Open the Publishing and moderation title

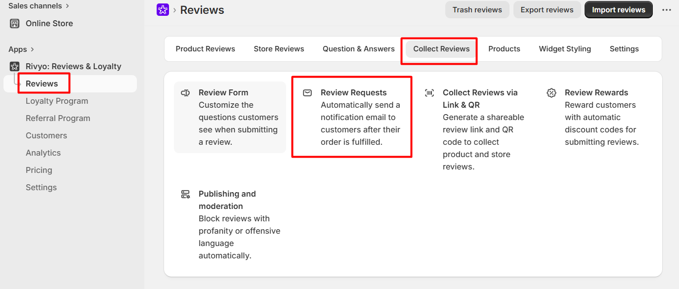tap(227, 200)
